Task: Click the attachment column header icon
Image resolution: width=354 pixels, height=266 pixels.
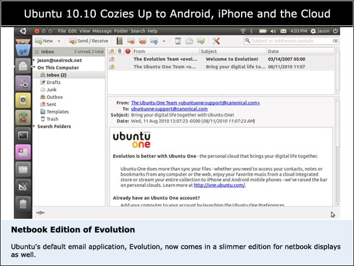Action: [x=119, y=52]
